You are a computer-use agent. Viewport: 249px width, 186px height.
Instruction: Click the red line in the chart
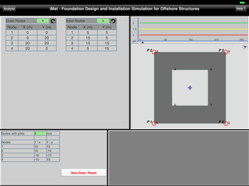pos(193,35)
